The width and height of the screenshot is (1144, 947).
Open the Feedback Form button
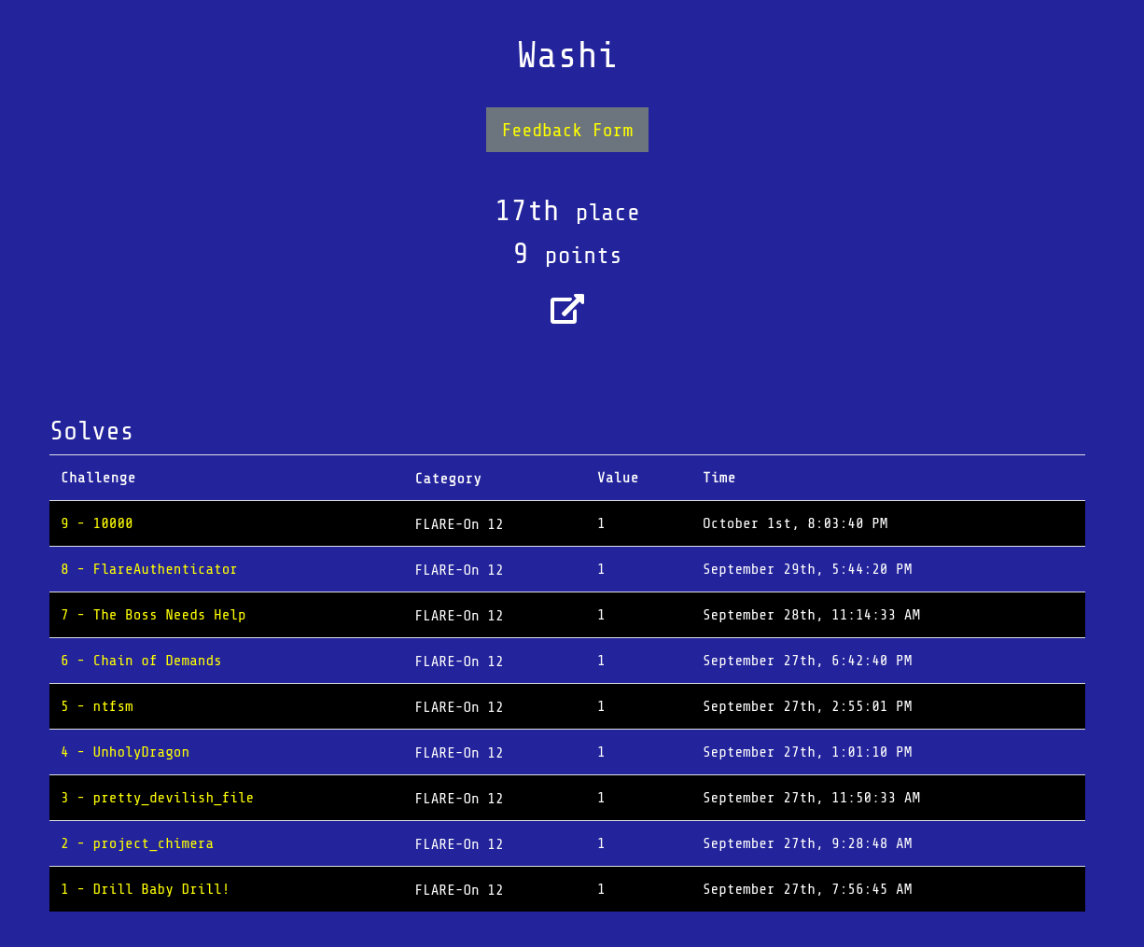point(566,130)
